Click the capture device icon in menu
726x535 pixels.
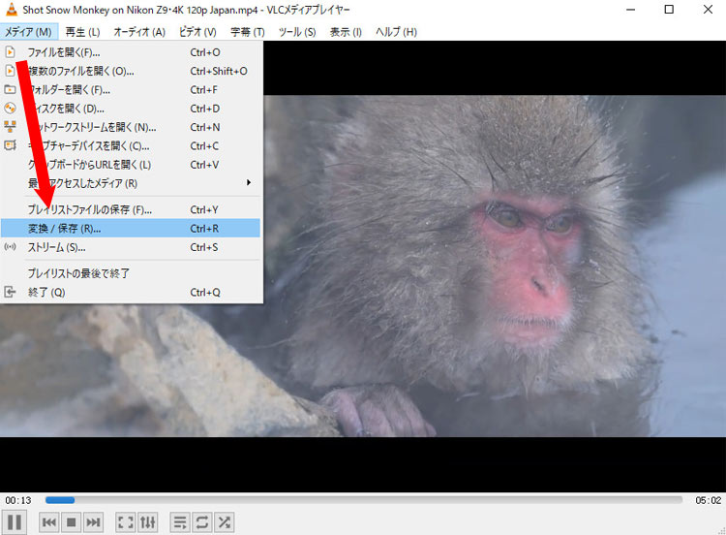(x=10, y=145)
